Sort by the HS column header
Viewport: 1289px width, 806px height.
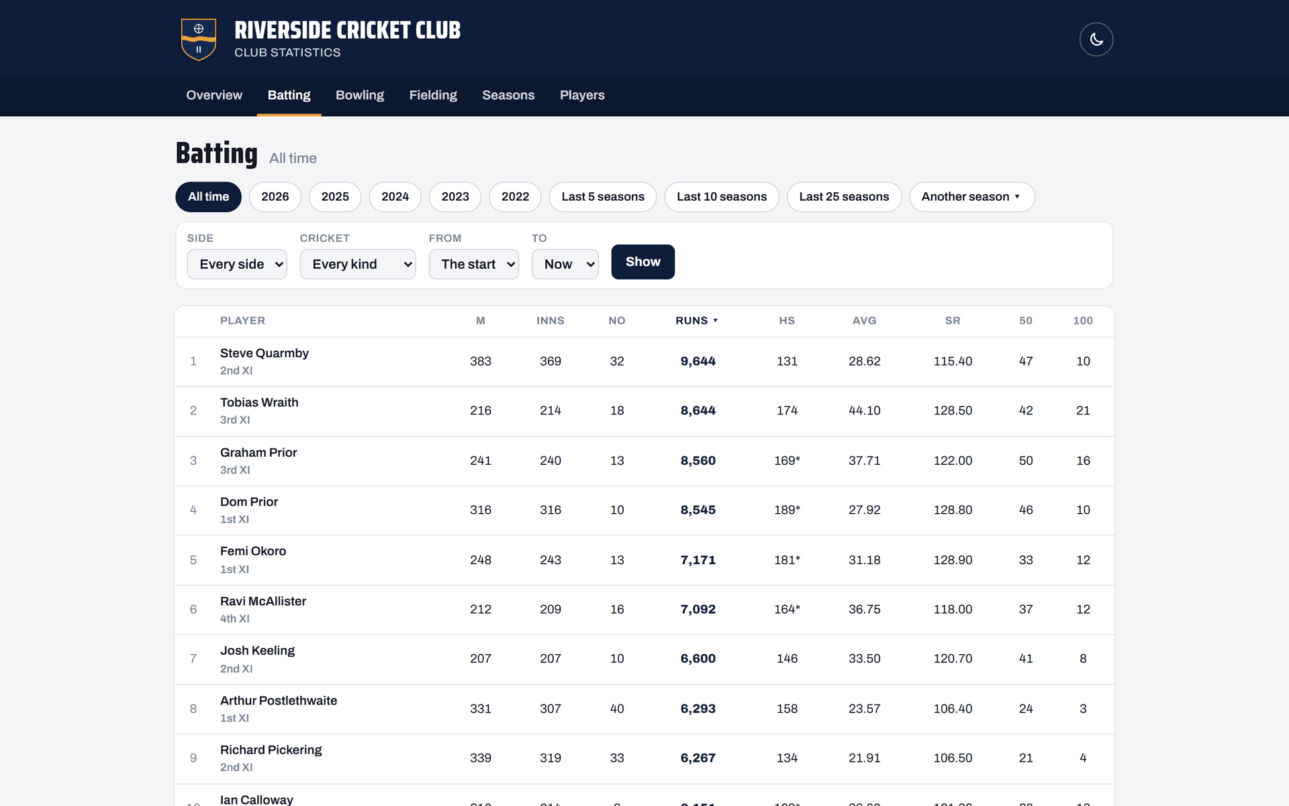click(x=787, y=321)
